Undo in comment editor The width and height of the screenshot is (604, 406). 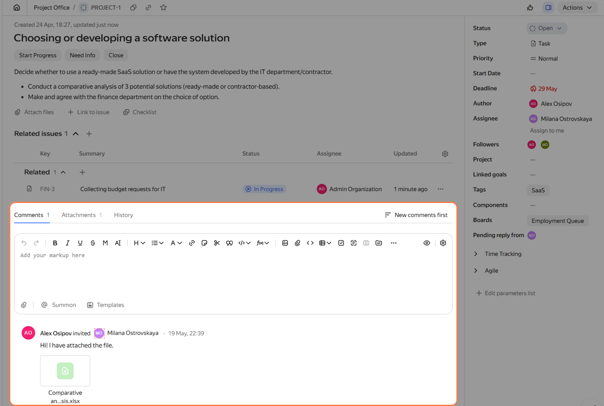[24, 243]
